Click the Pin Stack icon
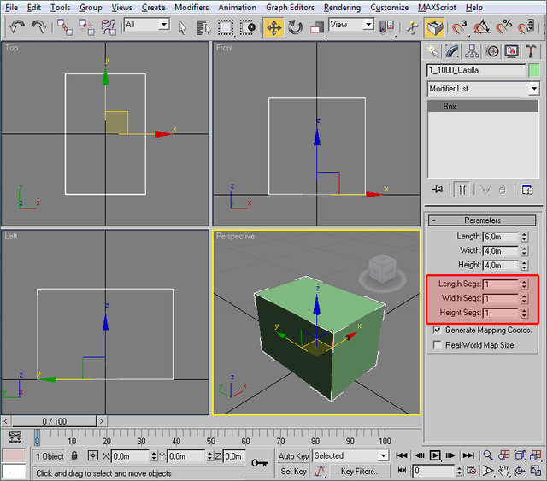This screenshot has width=547, height=481. pyautogui.click(x=438, y=190)
